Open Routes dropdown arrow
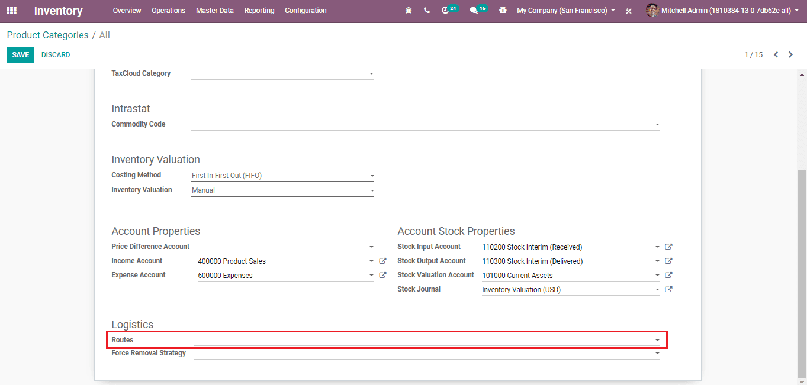This screenshot has width=807, height=385. (657, 341)
